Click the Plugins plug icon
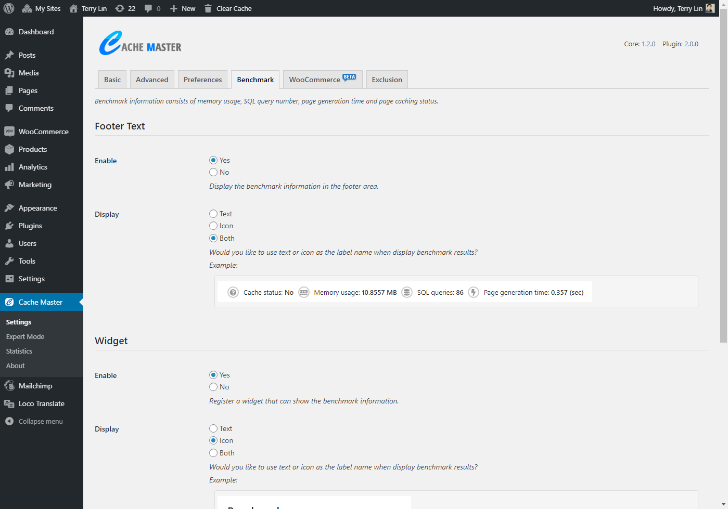The height and width of the screenshot is (509, 728). (x=9, y=226)
